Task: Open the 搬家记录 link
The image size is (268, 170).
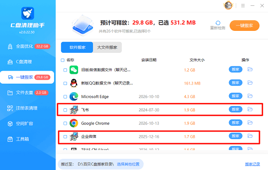Action: tap(252, 164)
